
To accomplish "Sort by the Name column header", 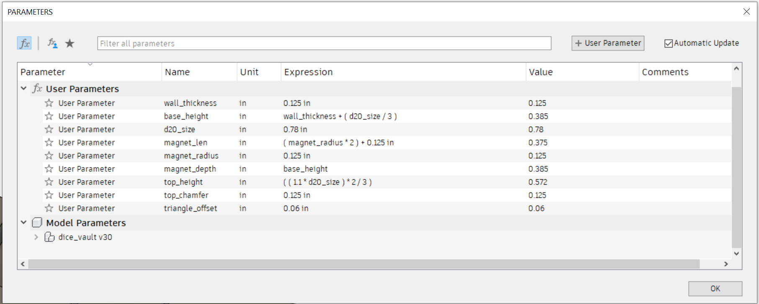I will (x=178, y=71).
